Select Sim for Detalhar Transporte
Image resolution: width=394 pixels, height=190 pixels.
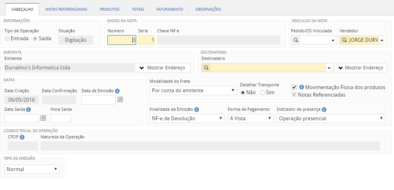(262, 92)
